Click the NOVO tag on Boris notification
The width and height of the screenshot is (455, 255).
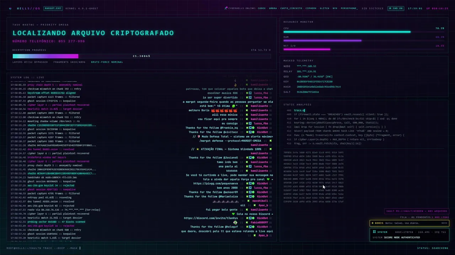(x=444, y=223)
